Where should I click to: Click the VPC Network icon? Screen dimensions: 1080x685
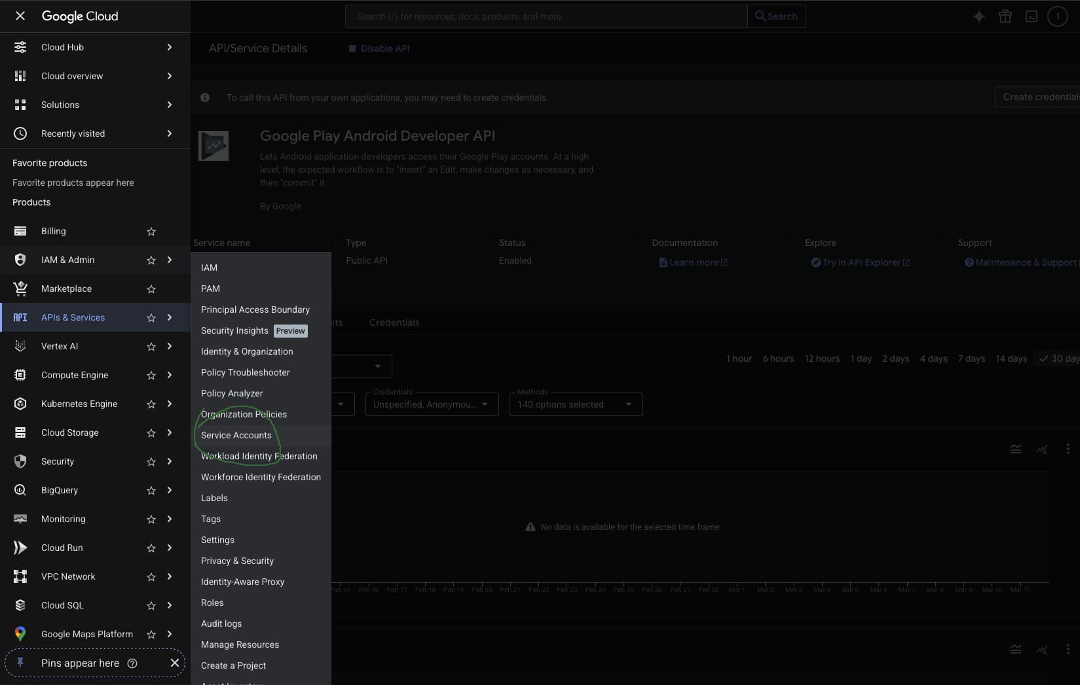tap(20, 576)
